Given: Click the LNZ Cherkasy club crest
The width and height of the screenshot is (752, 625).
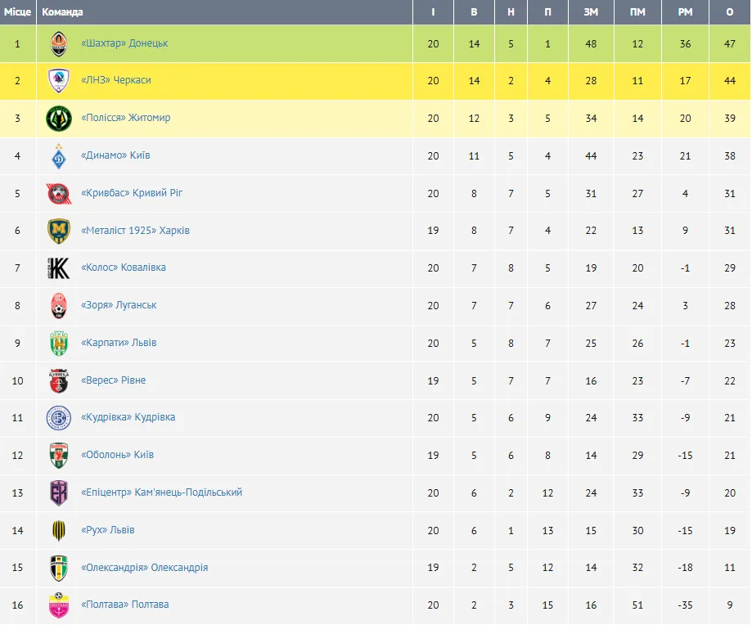Looking at the screenshot, I should (x=59, y=81).
